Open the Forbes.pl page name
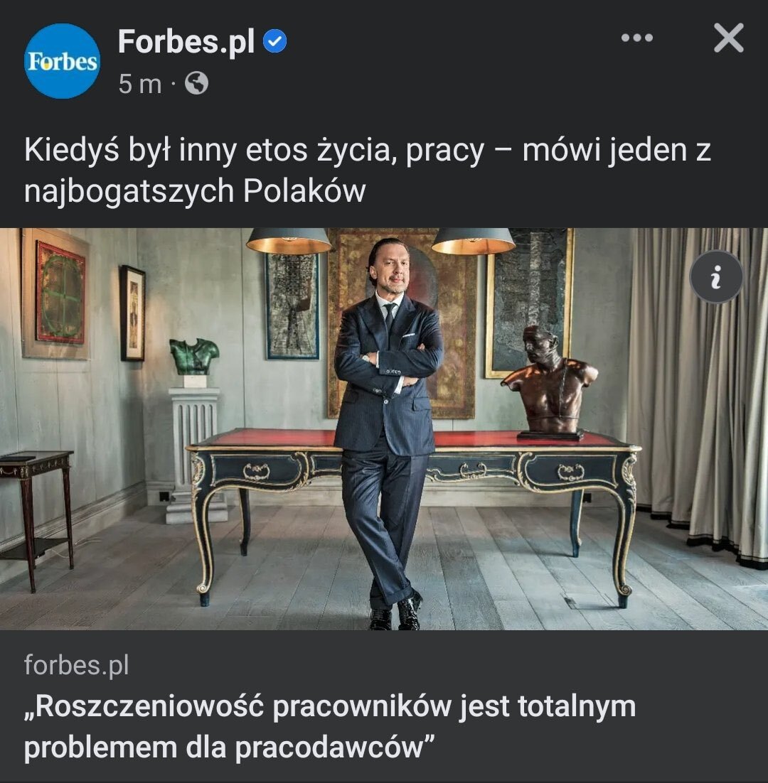This screenshot has height=783, width=768. coord(186,41)
